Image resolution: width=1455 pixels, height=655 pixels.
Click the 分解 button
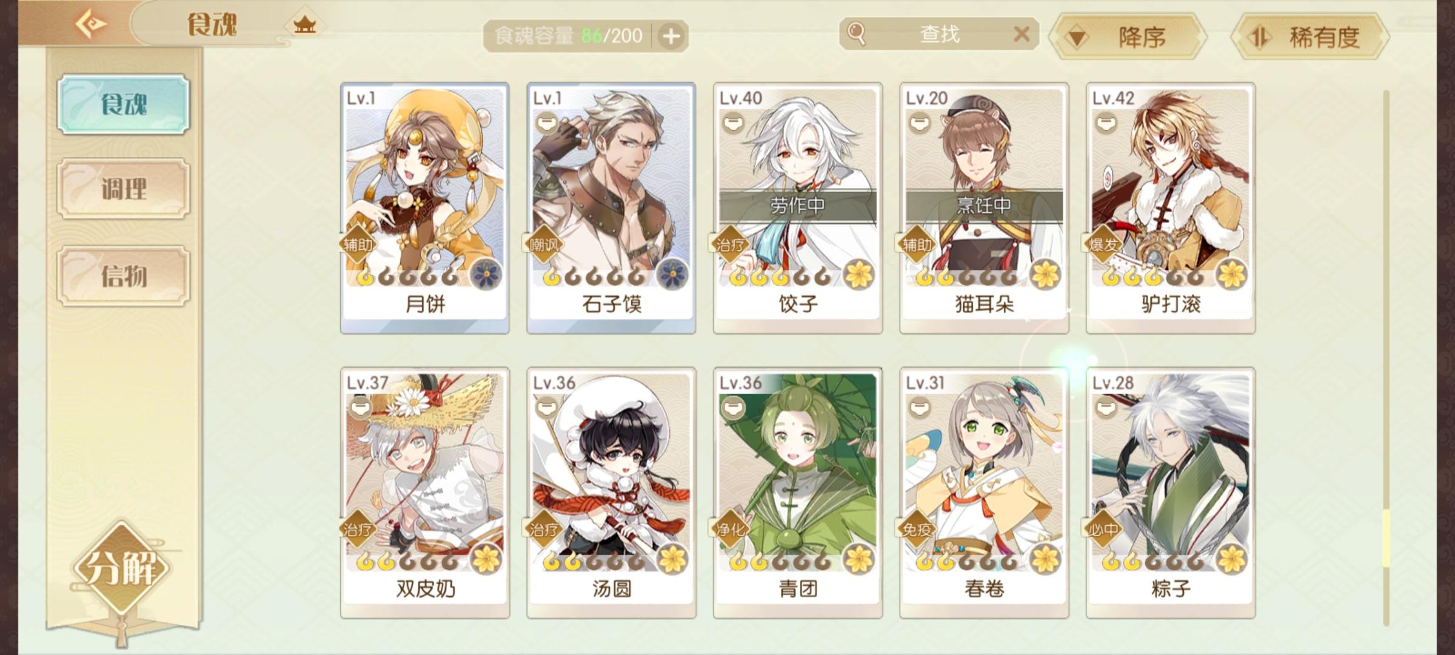tap(122, 569)
